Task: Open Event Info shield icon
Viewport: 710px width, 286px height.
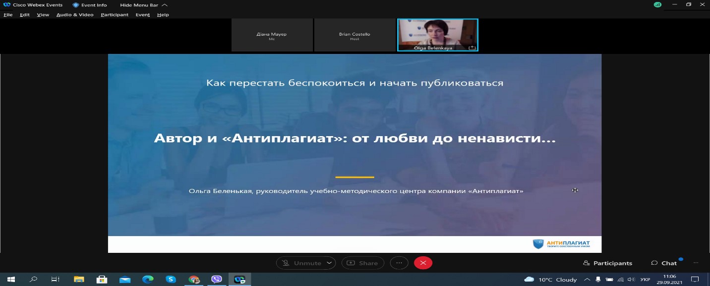Action: [x=76, y=5]
